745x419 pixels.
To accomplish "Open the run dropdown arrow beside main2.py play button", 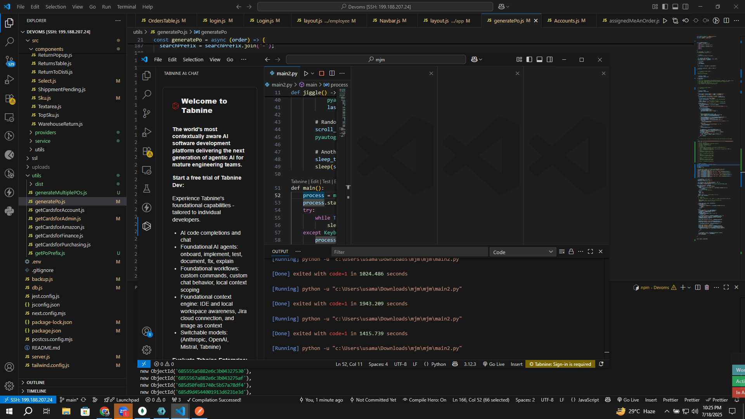I will pyautogui.click(x=313, y=73).
